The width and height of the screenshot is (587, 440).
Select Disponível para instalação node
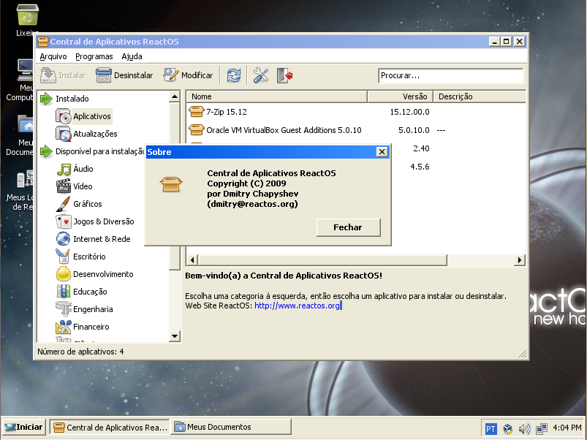click(x=100, y=151)
